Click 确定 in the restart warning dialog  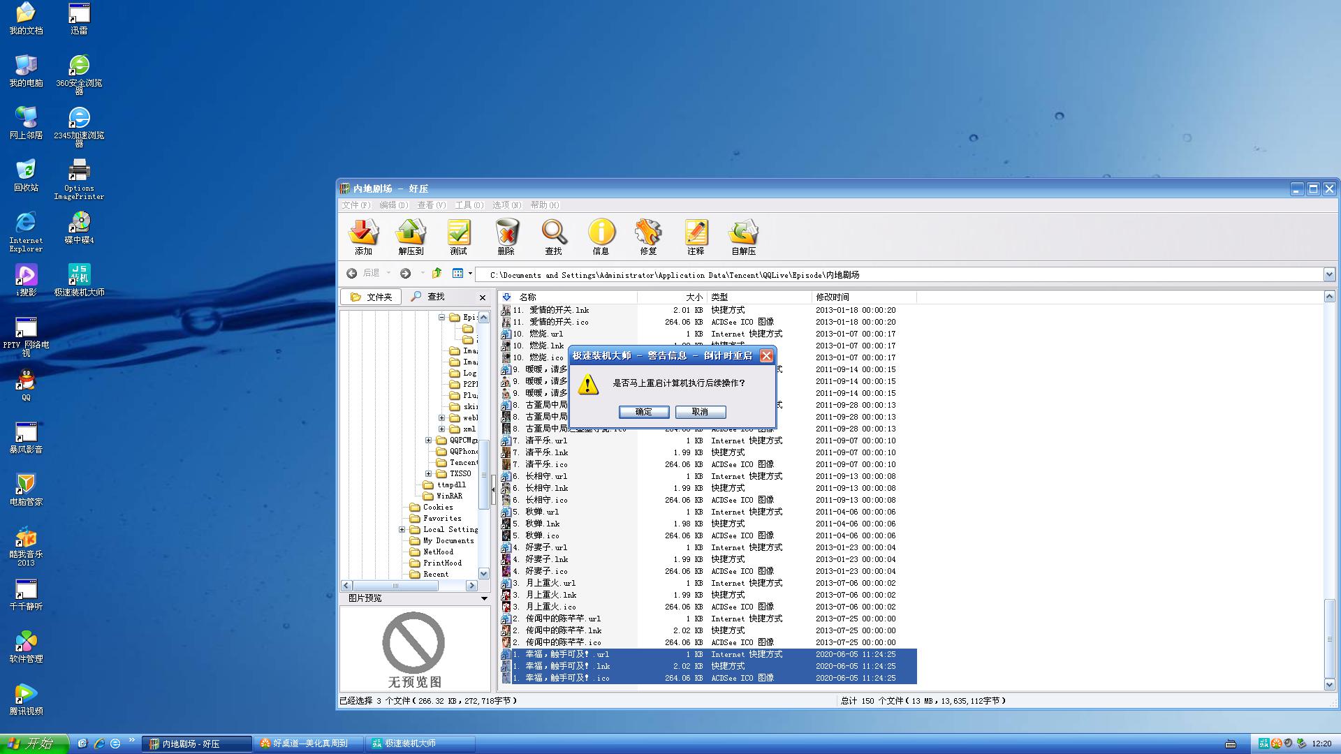pos(644,412)
